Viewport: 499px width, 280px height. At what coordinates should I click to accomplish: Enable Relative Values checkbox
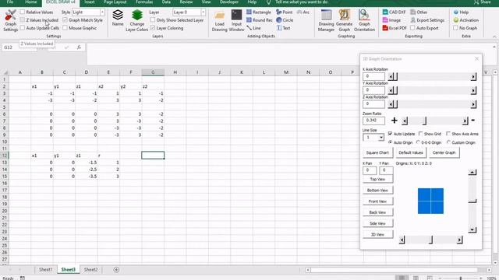[x=23, y=12]
